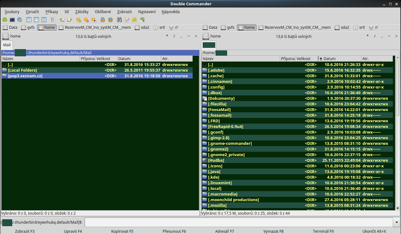Click the right panel vertical scrollbar down arrow
This screenshot has width=401, height=234.
click(398, 208)
